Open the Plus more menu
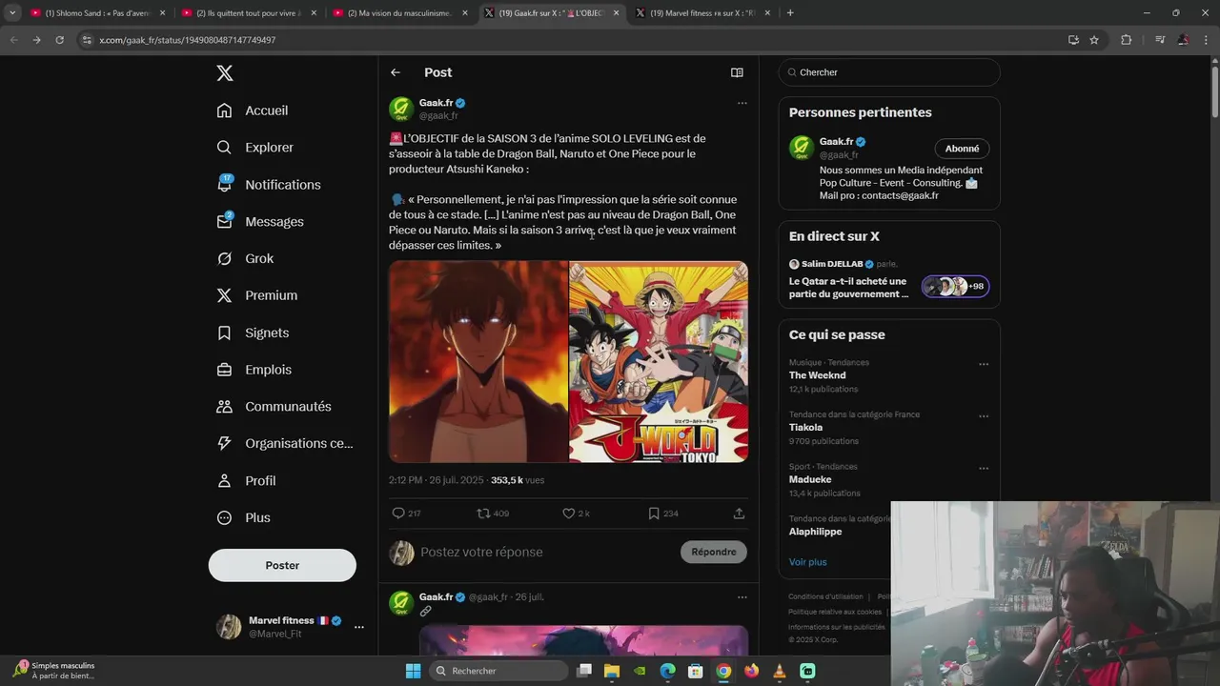1220x686 pixels. [243, 518]
